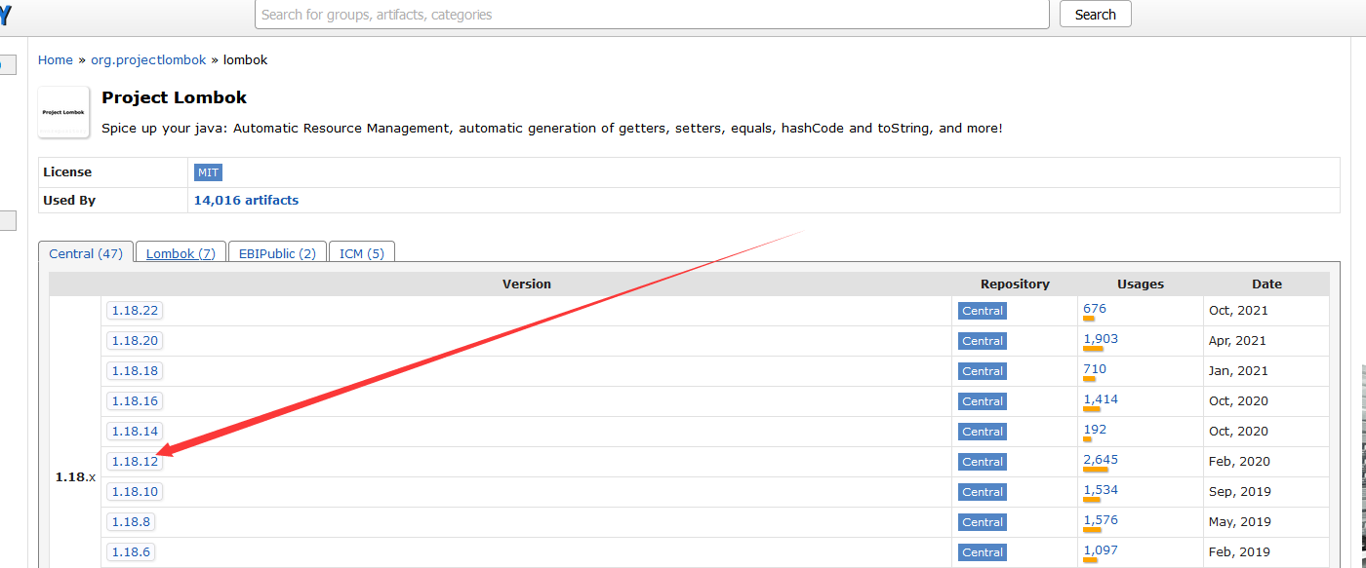This screenshot has width=1366, height=568.
Task: Click the Version column header
Action: 527,284
